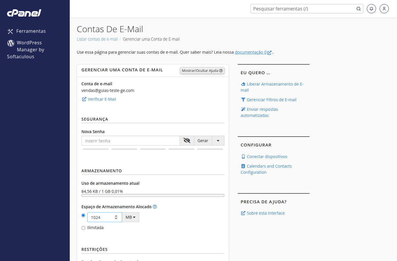Toggle Mostrar/Ocultar Ajuda help
The width and height of the screenshot is (397, 261).
coord(202,70)
